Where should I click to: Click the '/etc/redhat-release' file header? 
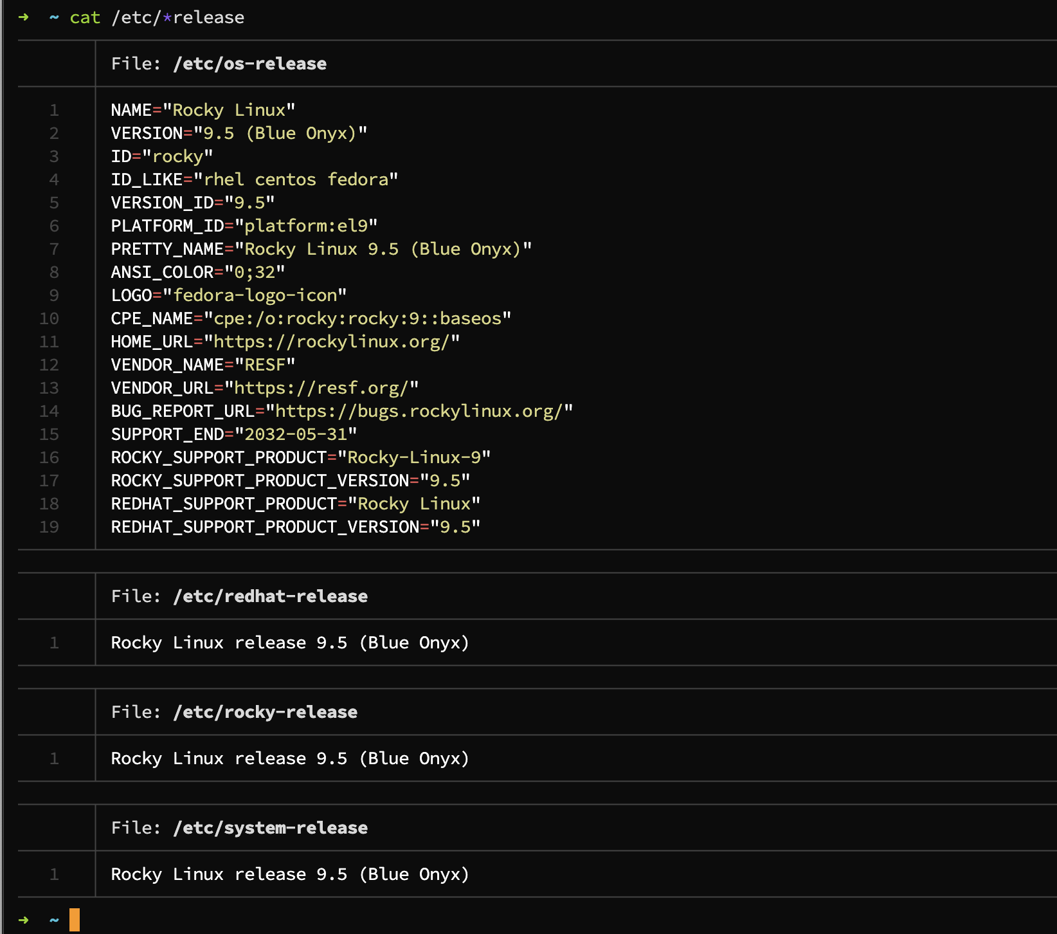pos(270,596)
